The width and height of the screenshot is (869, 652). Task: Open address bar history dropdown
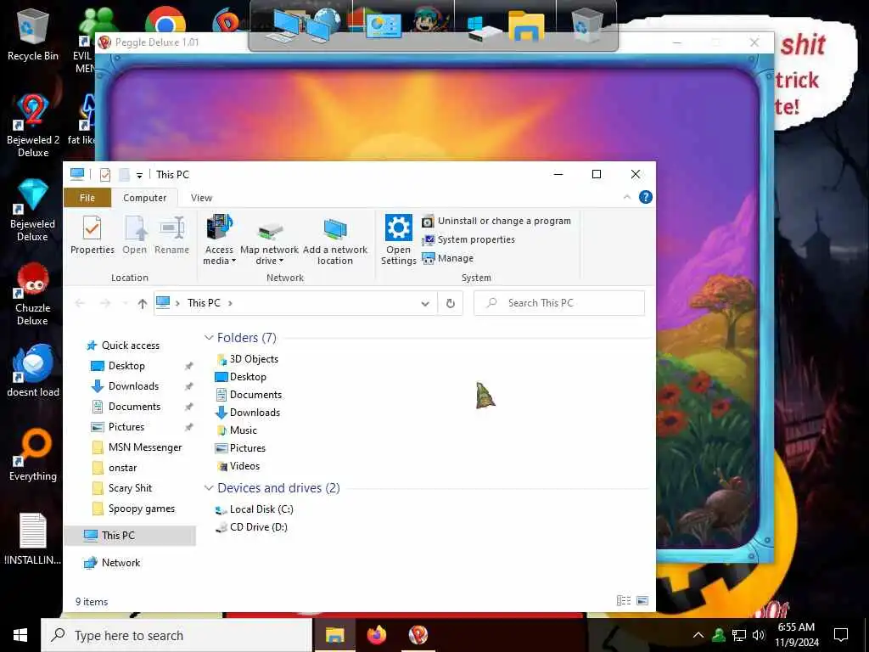[425, 303]
